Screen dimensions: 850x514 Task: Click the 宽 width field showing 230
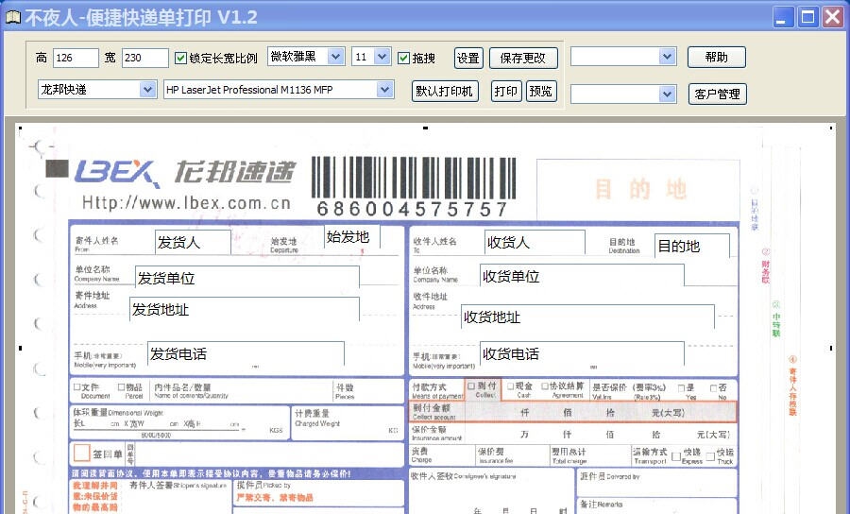145,58
